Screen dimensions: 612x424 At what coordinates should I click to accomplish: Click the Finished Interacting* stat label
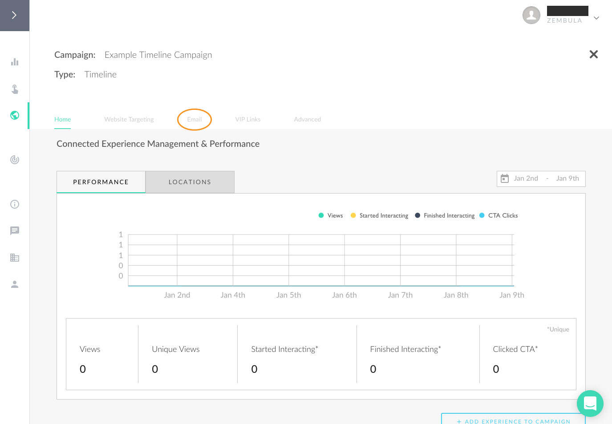coord(405,349)
